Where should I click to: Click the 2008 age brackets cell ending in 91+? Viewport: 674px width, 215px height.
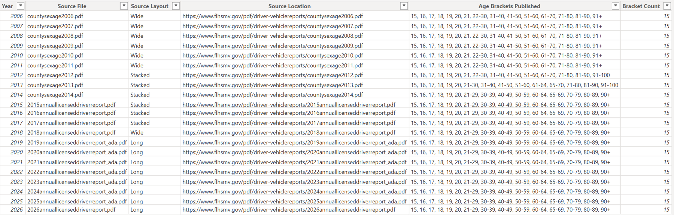click(x=506, y=36)
